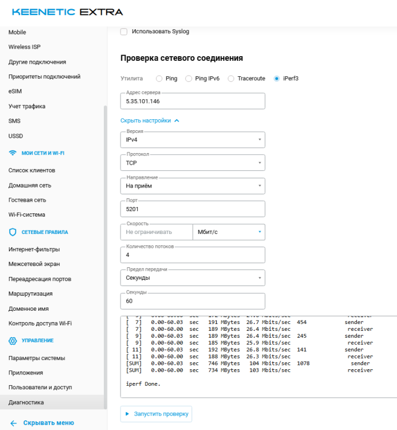Click the Скорость field Не ограничивать
The height and width of the screenshot is (430, 397).
click(157, 232)
